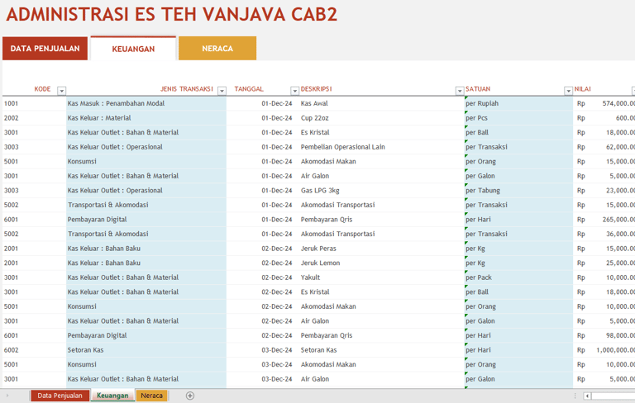Select value cell 25,000.00
635x403 pixels.
[x=604, y=263]
